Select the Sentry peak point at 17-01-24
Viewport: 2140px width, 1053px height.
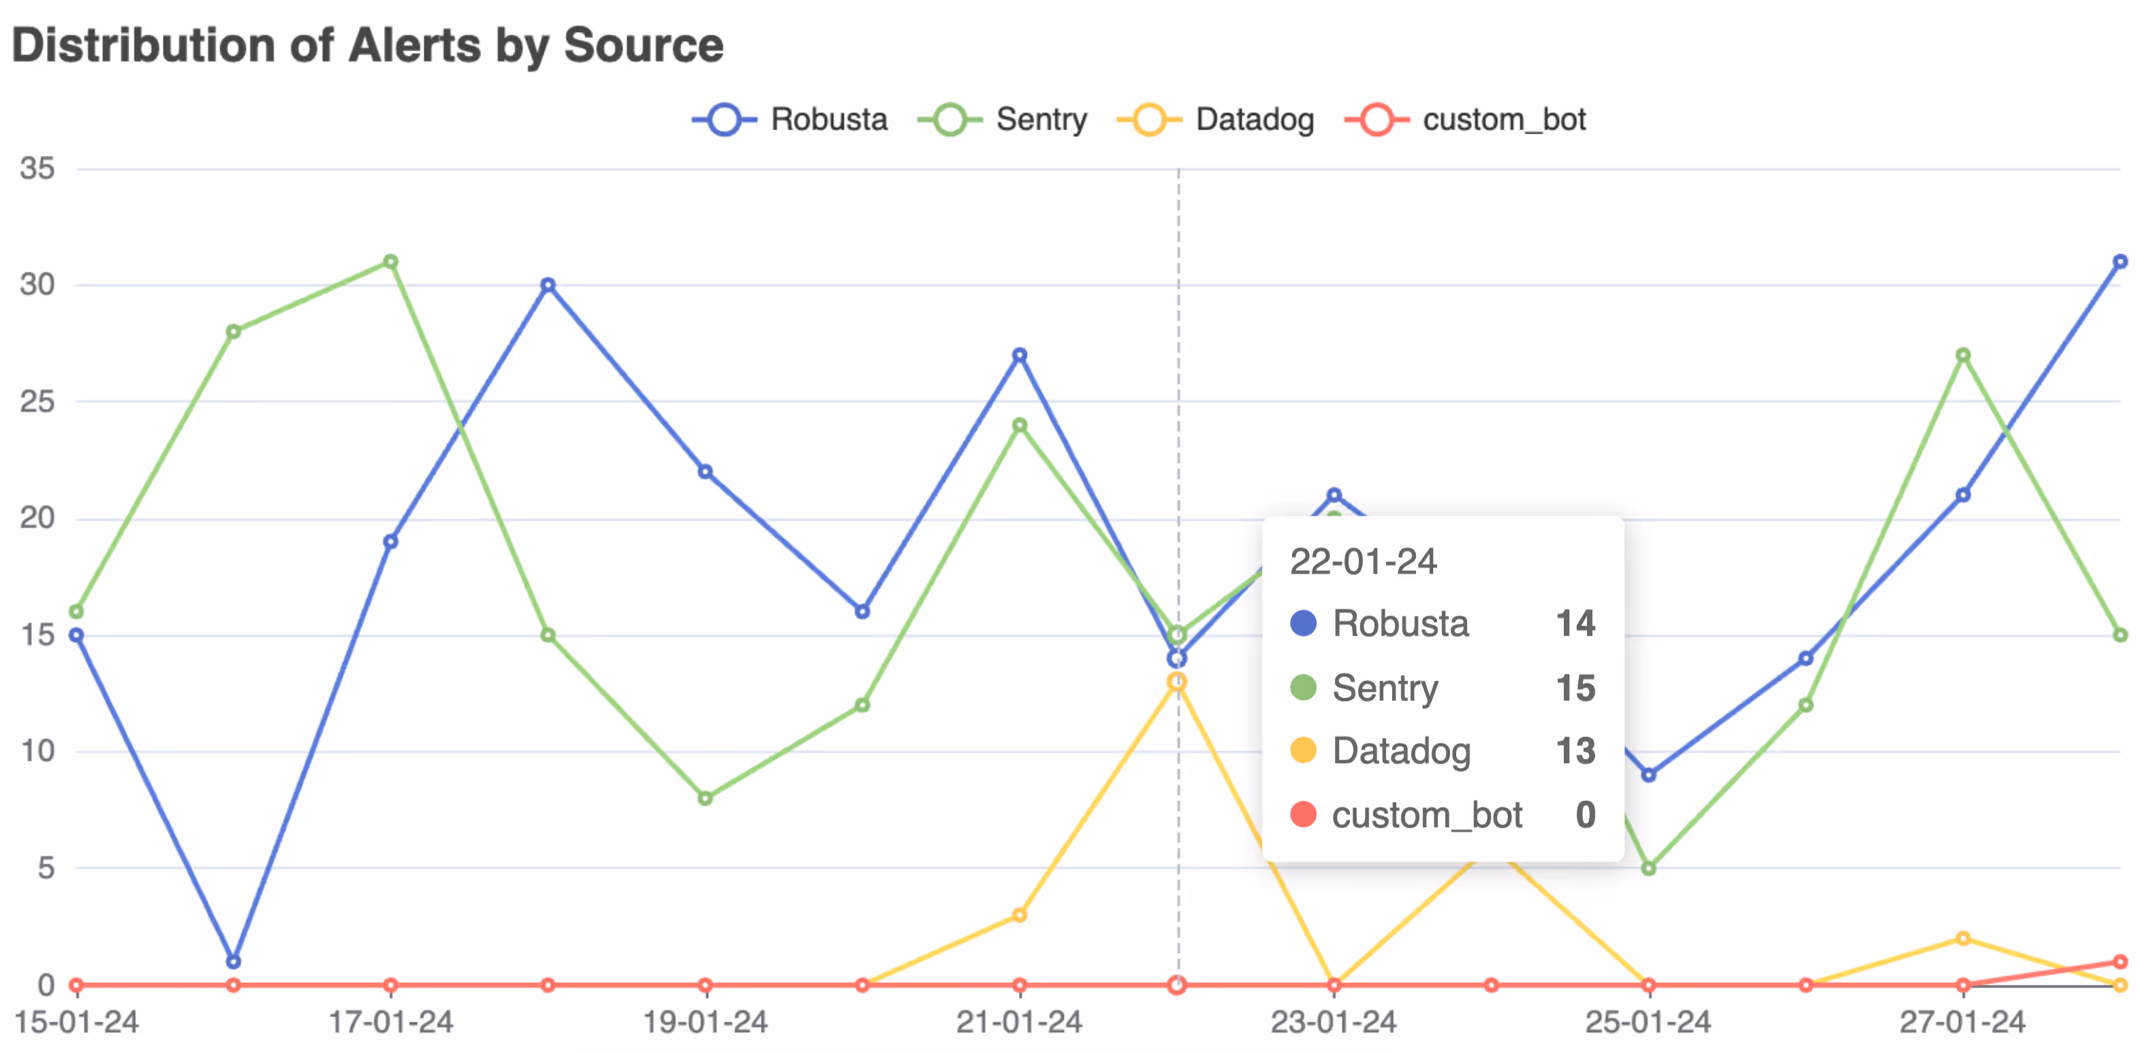[x=390, y=262]
